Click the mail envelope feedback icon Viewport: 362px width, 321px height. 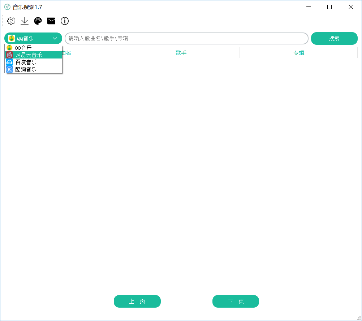[x=51, y=21]
